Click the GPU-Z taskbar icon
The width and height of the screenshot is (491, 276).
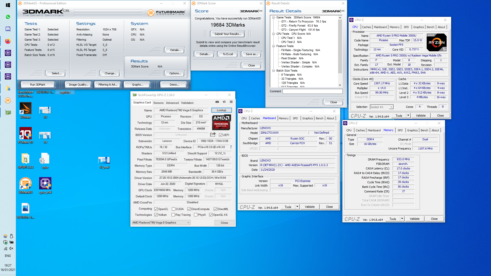[8, 112]
